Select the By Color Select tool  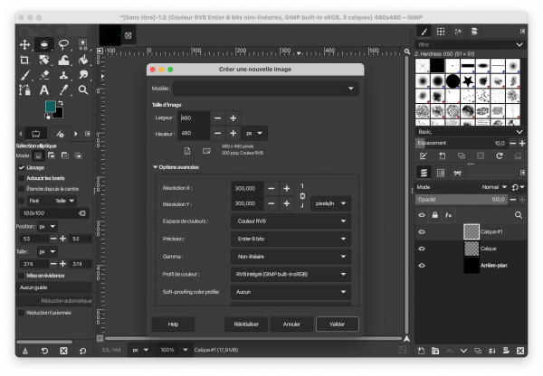(83, 44)
